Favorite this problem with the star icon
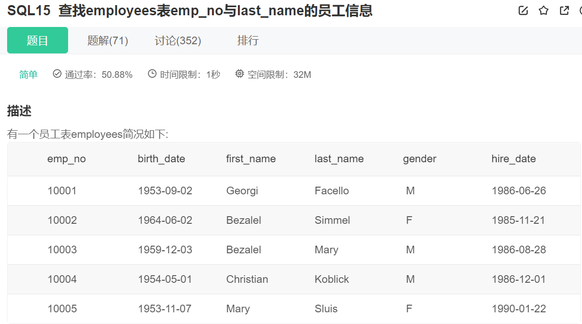This screenshot has height=324, width=582. (x=544, y=11)
